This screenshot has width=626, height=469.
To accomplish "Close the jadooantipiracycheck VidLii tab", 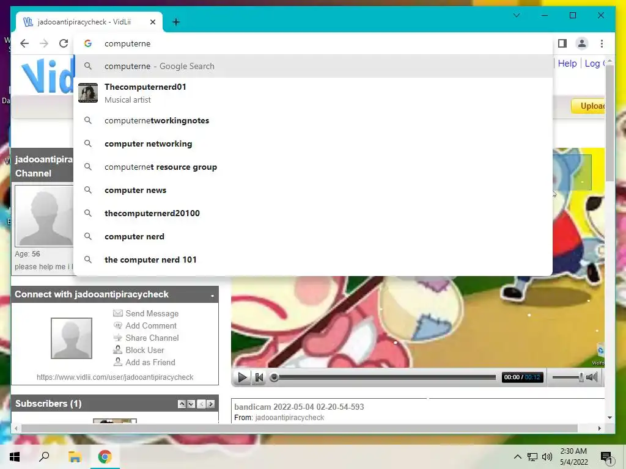I will pyautogui.click(x=152, y=22).
